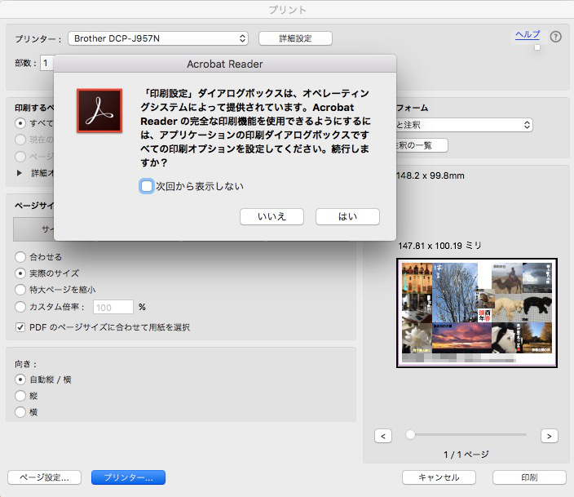
Task: Click the blue 'プリンター...' button
Action: pyautogui.click(x=128, y=477)
